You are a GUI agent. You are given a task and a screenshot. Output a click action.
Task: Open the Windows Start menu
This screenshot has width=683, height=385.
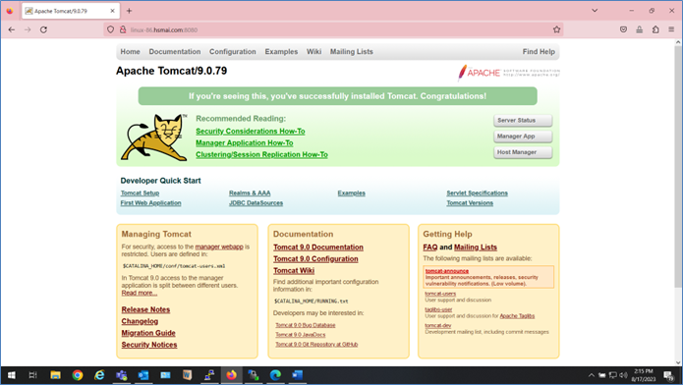click(x=12, y=375)
